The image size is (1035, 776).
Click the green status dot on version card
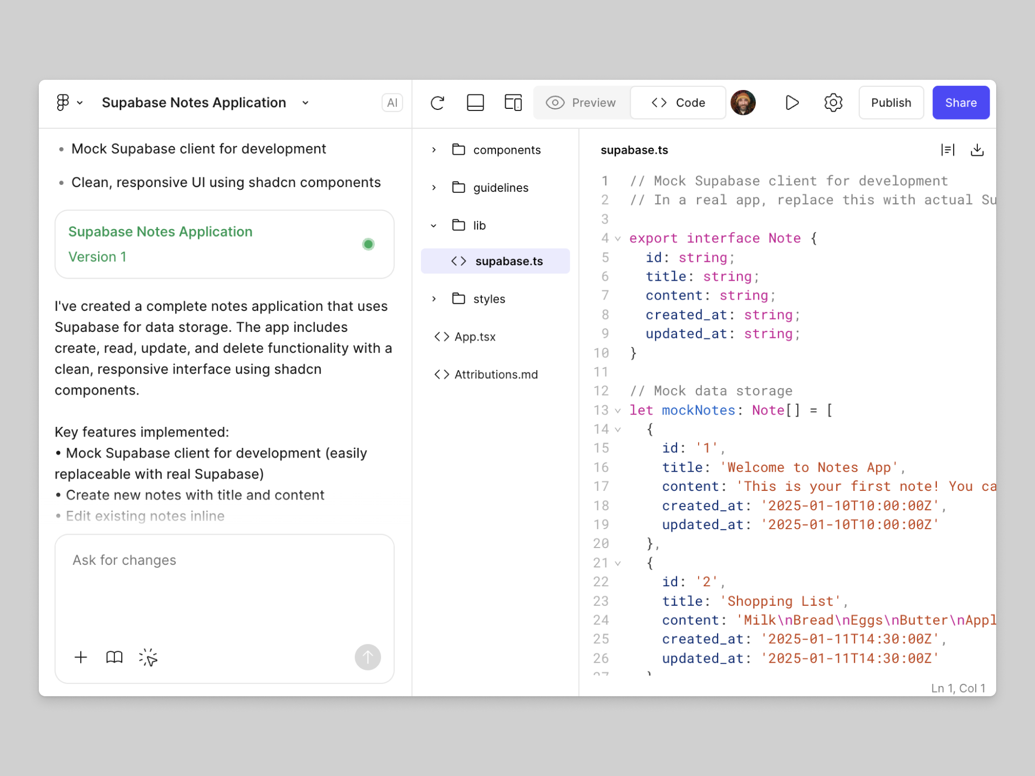(368, 244)
